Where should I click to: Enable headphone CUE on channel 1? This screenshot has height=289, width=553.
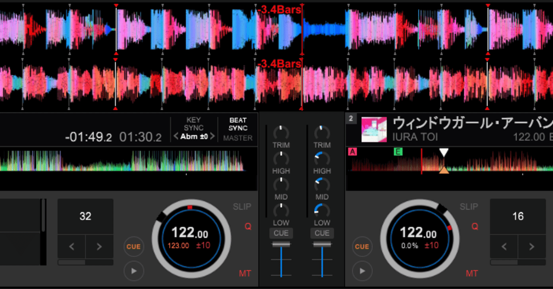pyautogui.click(x=281, y=233)
